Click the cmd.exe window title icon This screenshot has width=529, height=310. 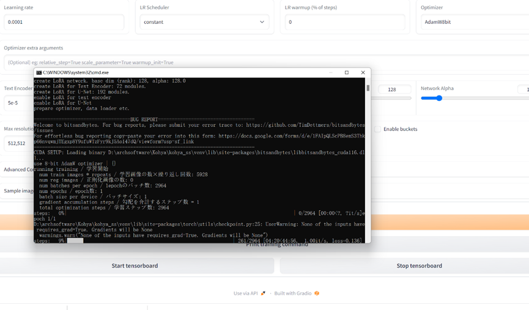(39, 73)
